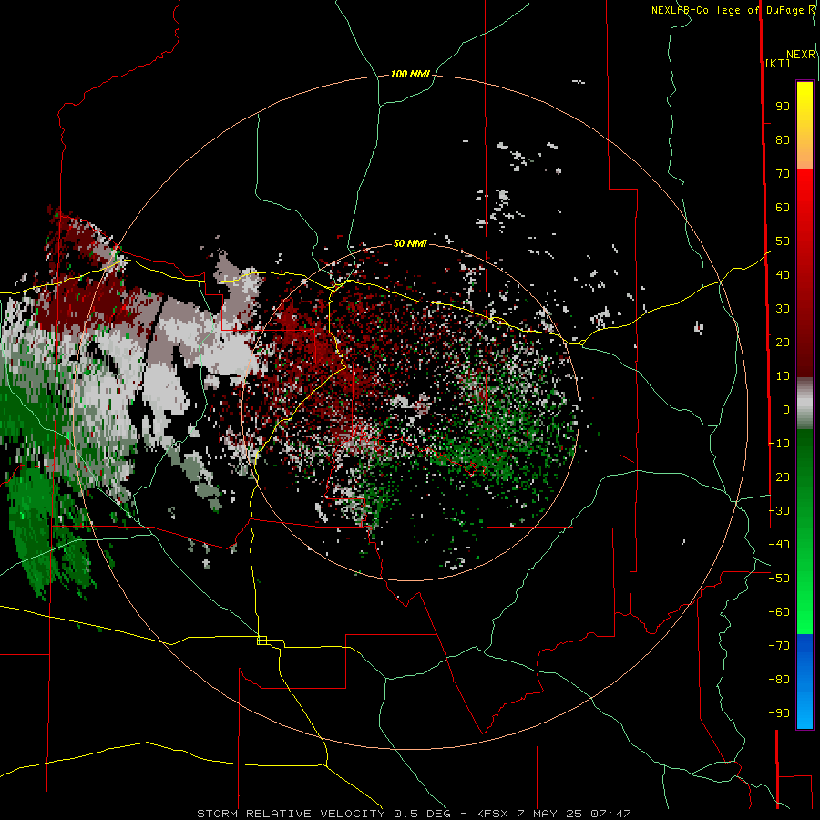Viewport: 820px width, 820px height.
Task: Pick the gray zero band of velocity scale
Action: coord(805,404)
